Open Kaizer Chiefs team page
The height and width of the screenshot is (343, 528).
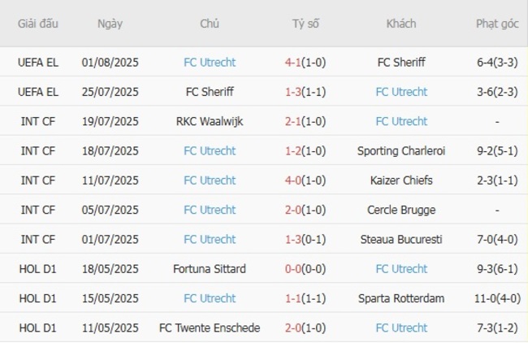click(401, 180)
